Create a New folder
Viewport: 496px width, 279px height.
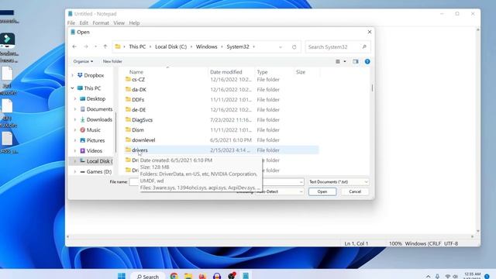(112, 61)
